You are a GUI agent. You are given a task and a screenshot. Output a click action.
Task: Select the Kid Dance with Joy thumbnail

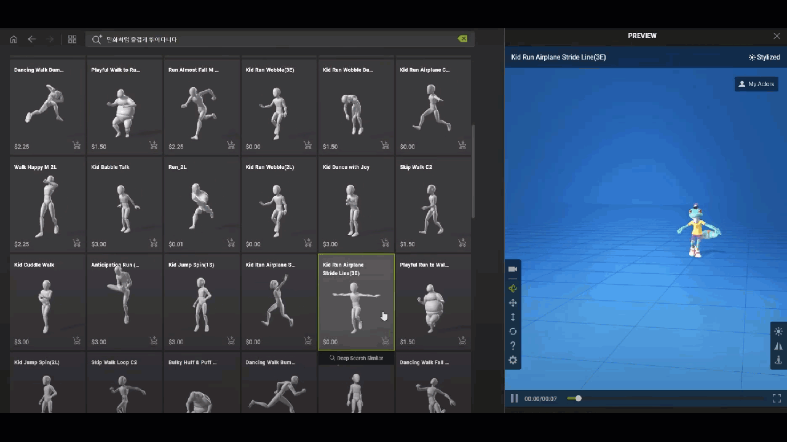(x=356, y=204)
